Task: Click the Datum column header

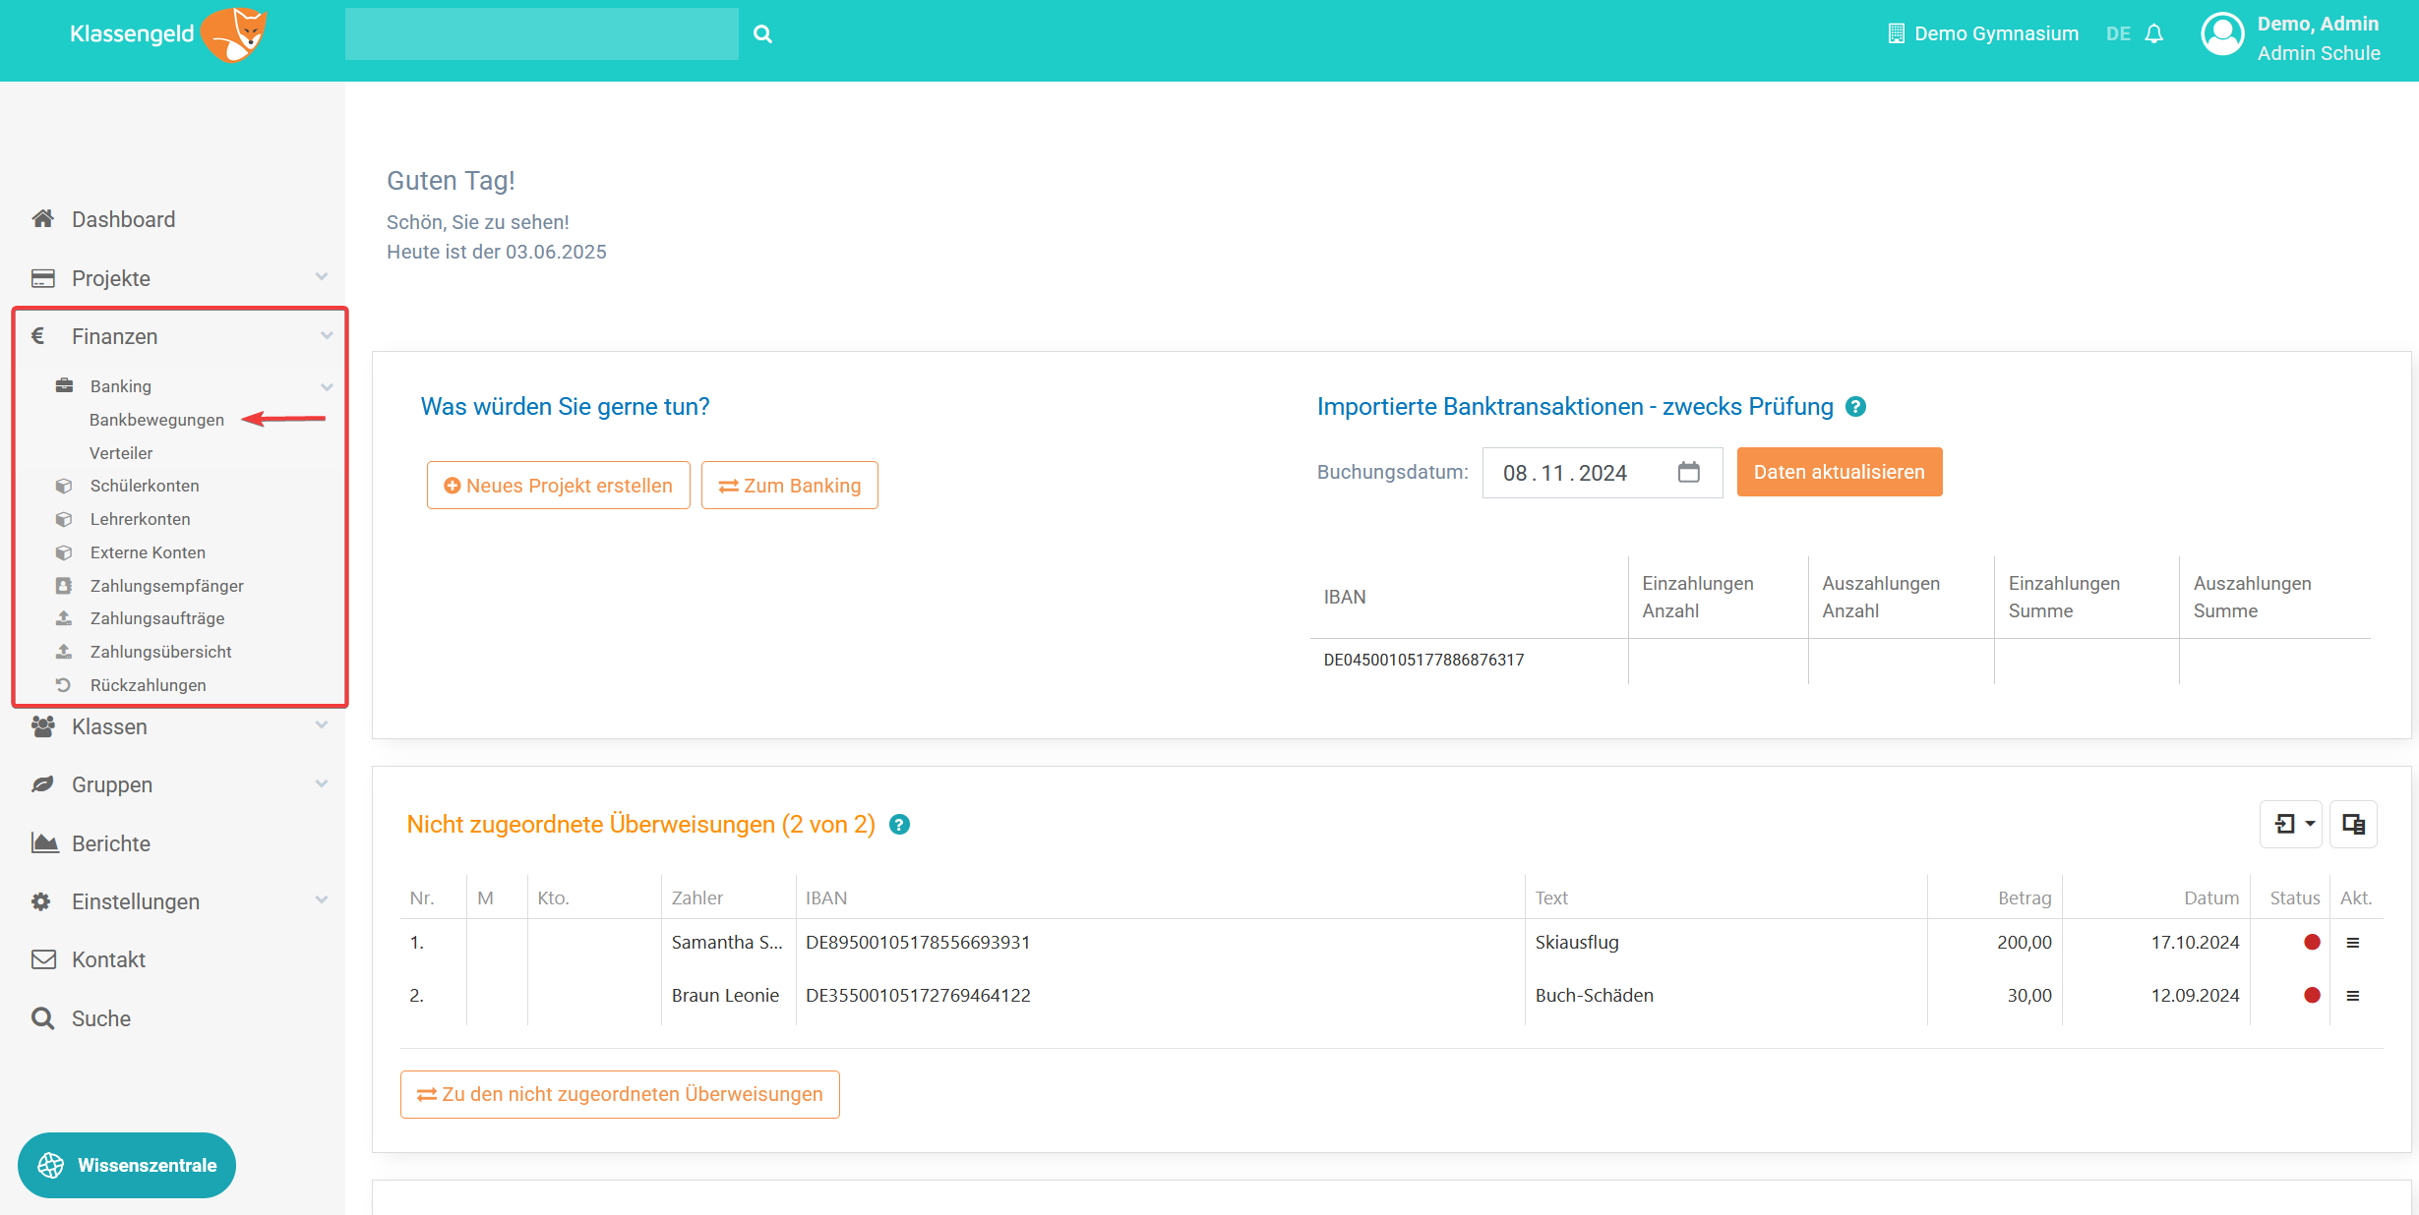Action: [x=2211, y=897]
